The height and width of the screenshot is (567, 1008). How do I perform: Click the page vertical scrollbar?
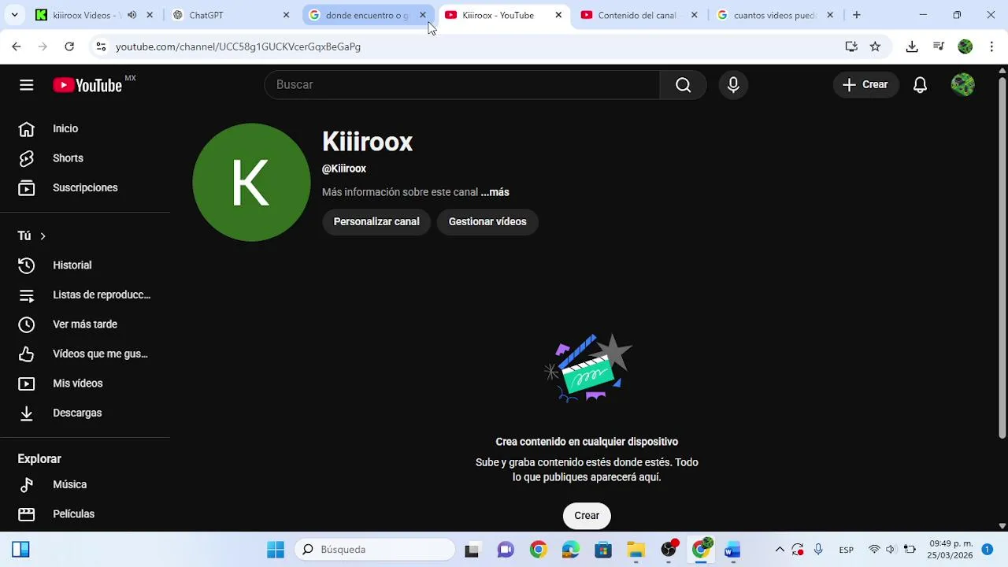click(1002, 256)
